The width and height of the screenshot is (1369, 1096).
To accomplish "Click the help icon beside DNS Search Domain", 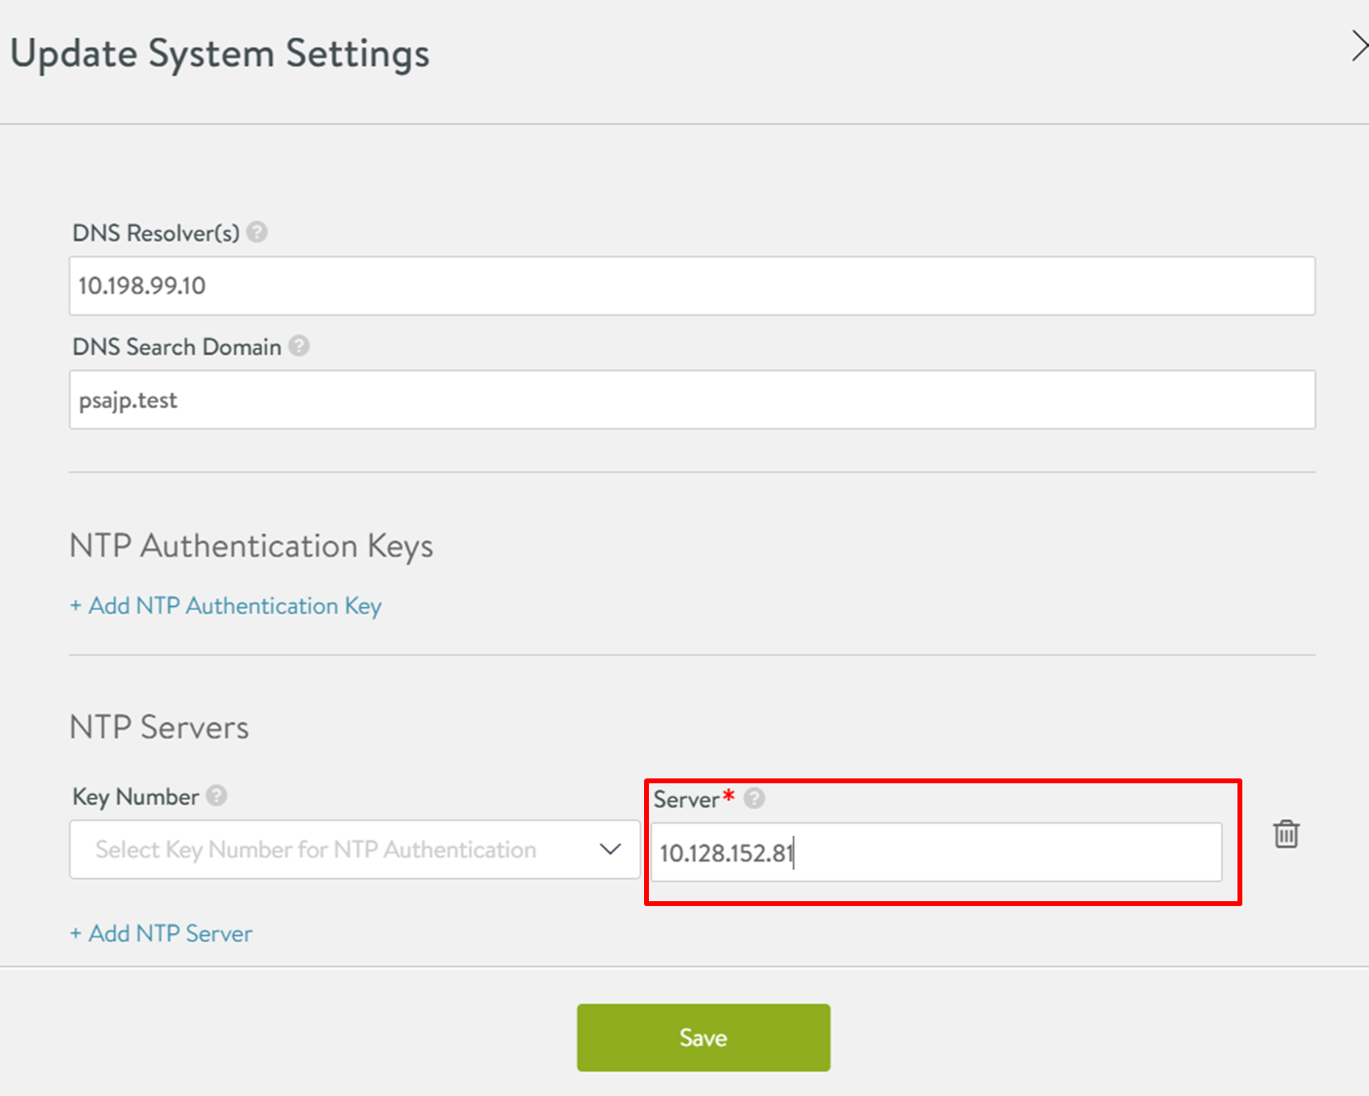I will [x=299, y=346].
